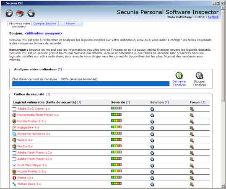Open help [?] beside Forum column header
Viewport: 226px width, 189px height.
tap(203, 102)
